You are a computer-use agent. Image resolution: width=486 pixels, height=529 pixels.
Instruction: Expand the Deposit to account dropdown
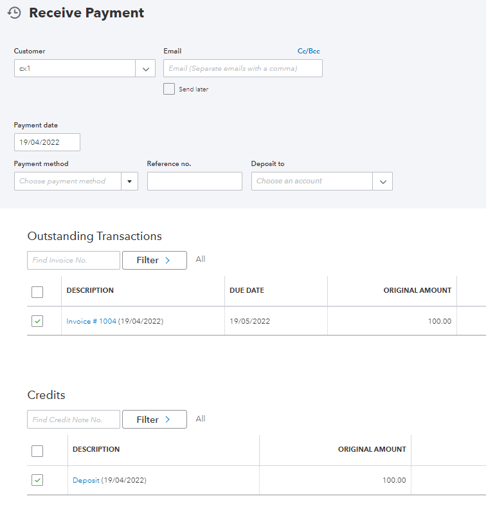point(382,181)
